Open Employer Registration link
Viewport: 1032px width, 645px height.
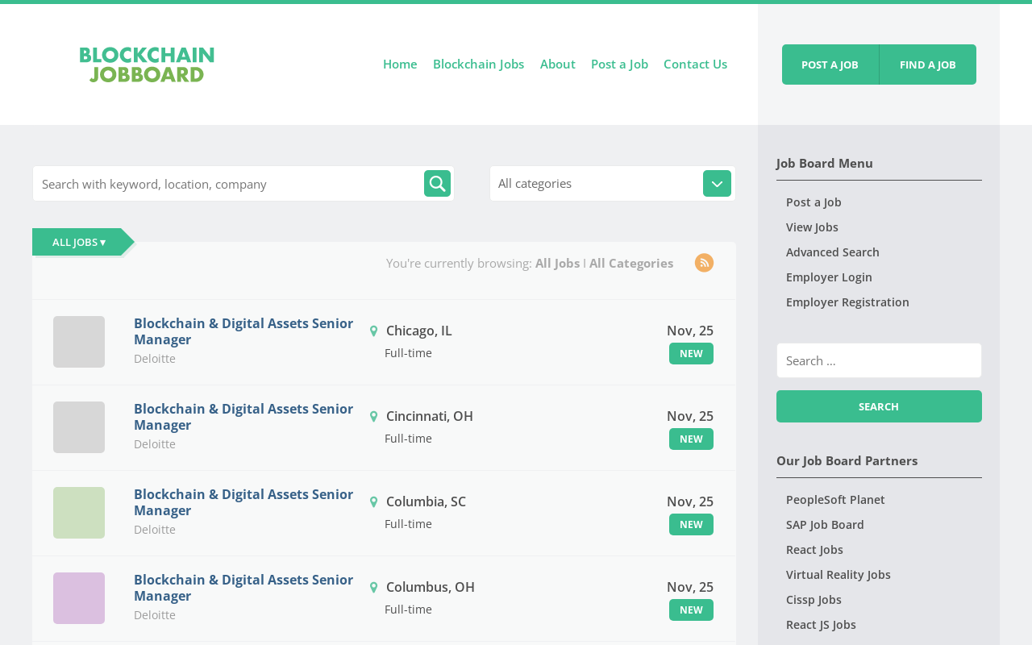pyautogui.click(x=847, y=302)
